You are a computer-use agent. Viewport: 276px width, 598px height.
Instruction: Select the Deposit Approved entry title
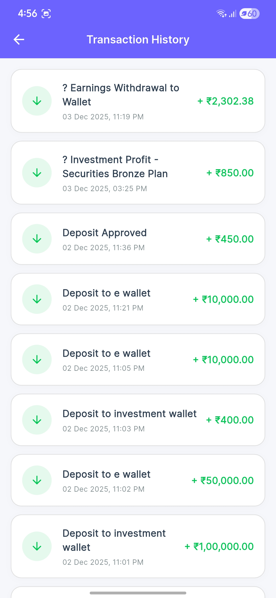click(x=105, y=233)
